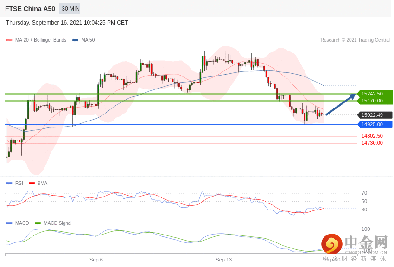Viewport: 394px width, 267px height.
Task: Click the 'Sep 6' date axis label
Action: (96, 260)
